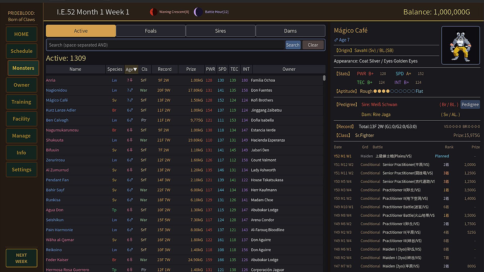Select the monster Wāha al-Qamar
The height and width of the screenshot is (272, 484).
[x=184, y=240]
